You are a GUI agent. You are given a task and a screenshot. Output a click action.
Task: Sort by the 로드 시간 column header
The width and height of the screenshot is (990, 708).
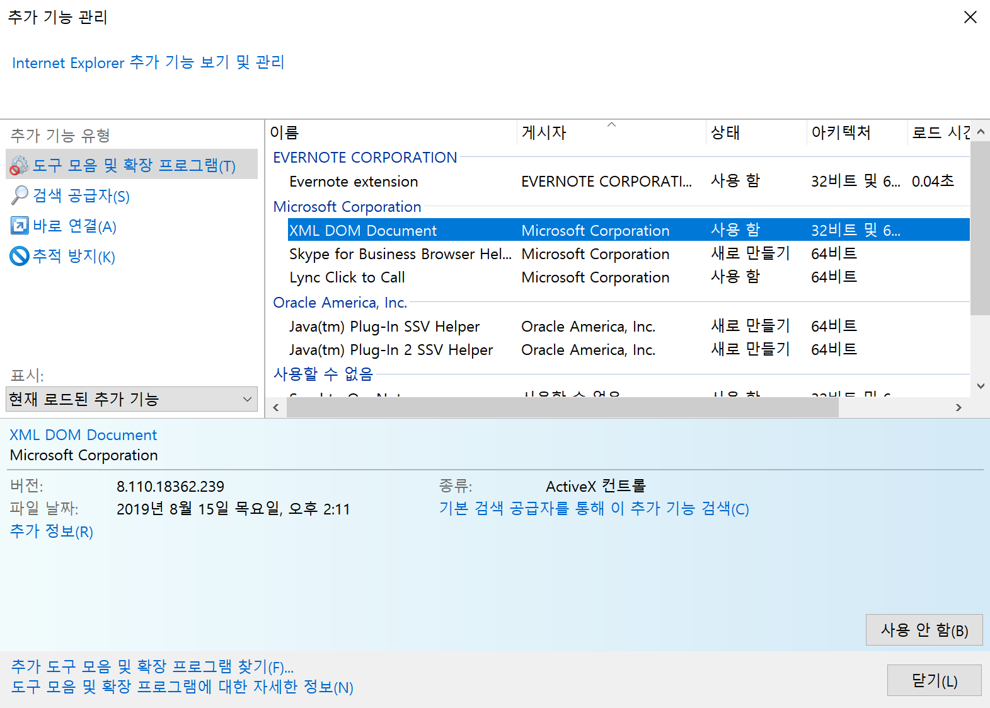(939, 132)
